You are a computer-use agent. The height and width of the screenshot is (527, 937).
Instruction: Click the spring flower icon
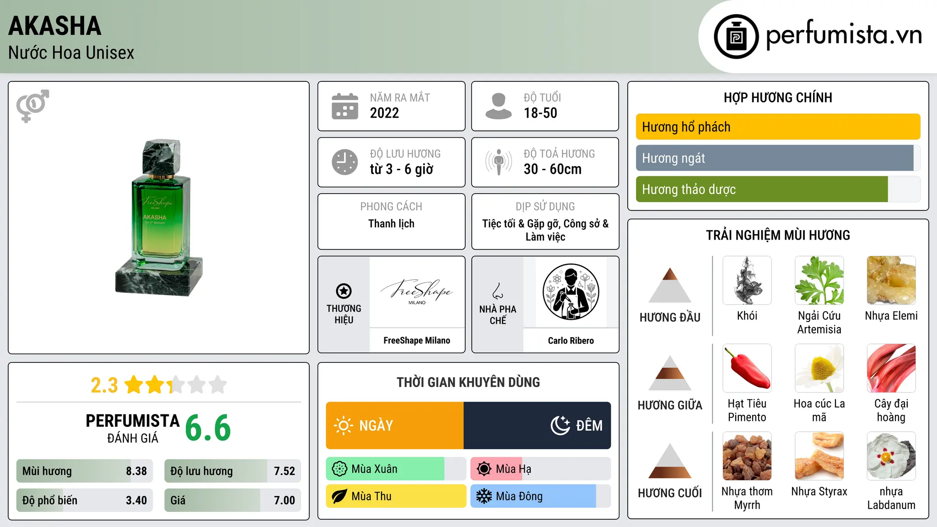[x=339, y=469]
